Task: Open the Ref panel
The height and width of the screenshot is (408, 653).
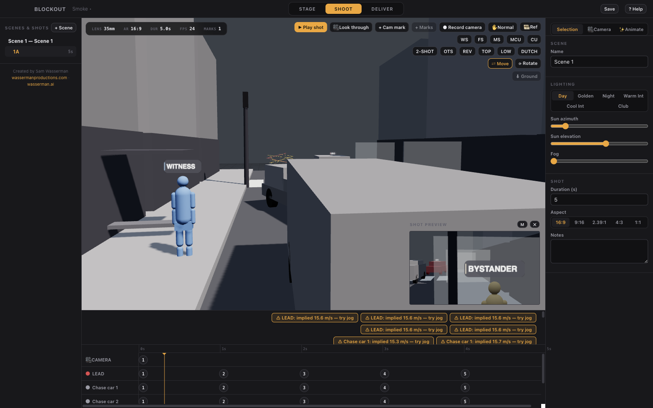Action: pyautogui.click(x=530, y=27)
